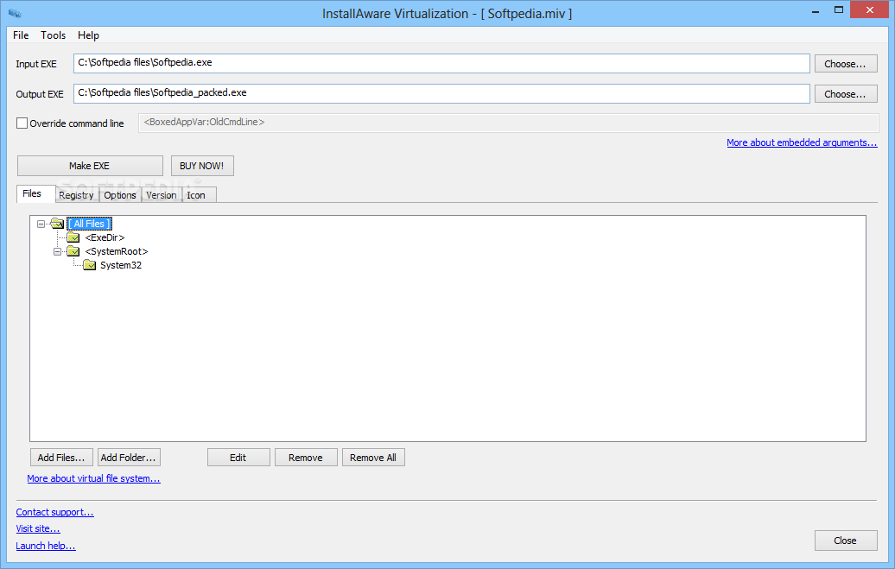Click the Edit button
This screenshot has height=569, width=895.
[x=238, y=458]
